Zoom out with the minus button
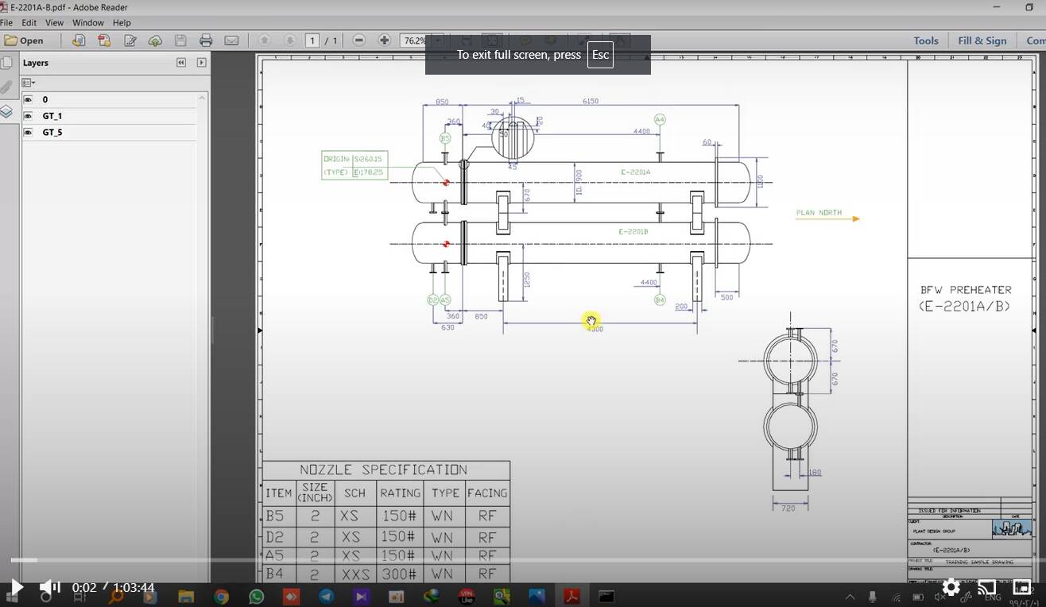The image size is (1046, 607). [x=358, y=41]
